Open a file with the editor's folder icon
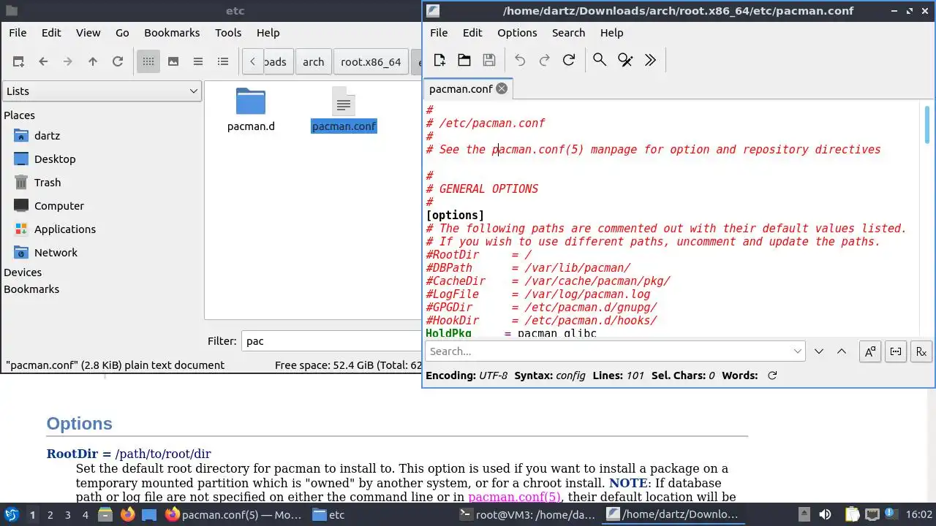Viewport: 936px width, 526px height. (x=464, y=60)
